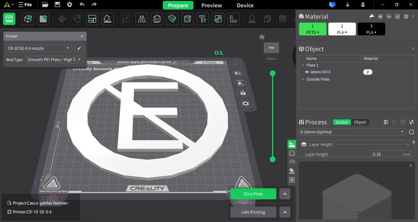Select the hollow/drill cube tool icon
This screenshot has width=418, height=222.
[x=187, y=19]
